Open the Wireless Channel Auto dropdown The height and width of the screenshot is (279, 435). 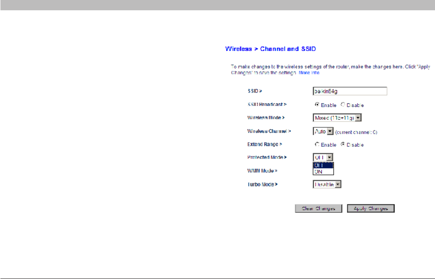click(x=323, y=131)
